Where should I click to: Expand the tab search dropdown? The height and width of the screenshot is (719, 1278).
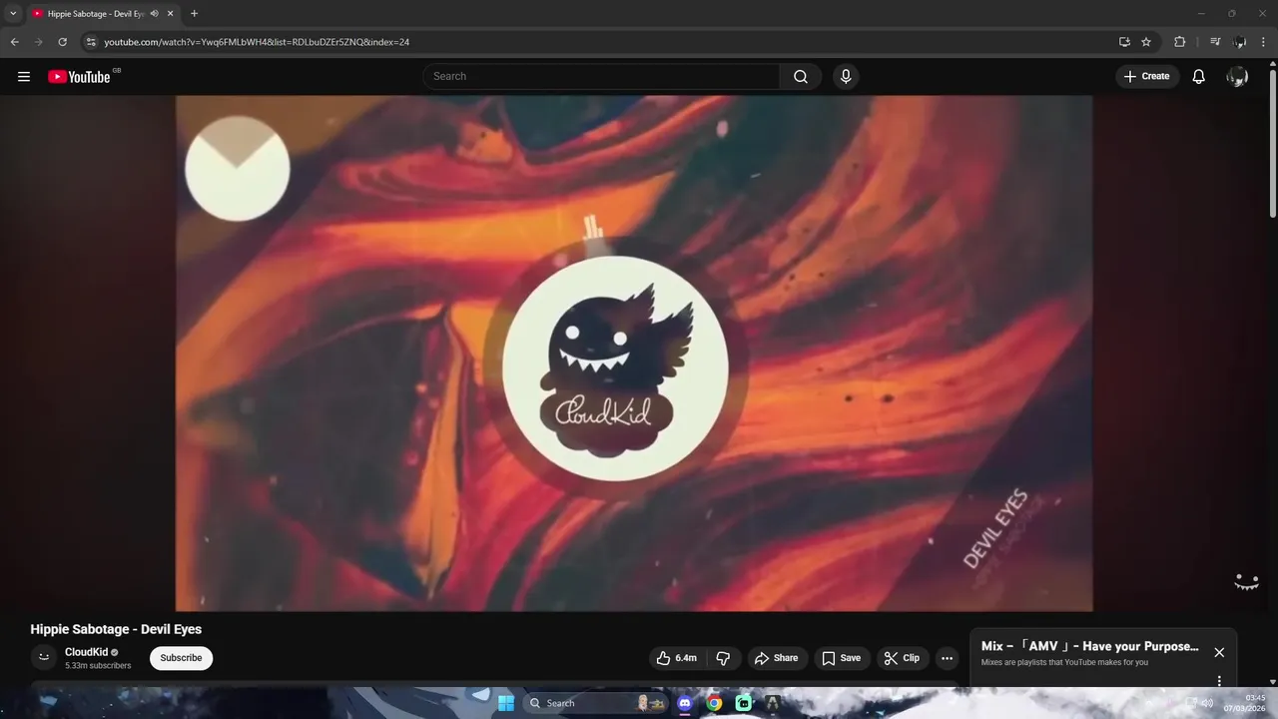pyautogui.click(x=13, y=14)
